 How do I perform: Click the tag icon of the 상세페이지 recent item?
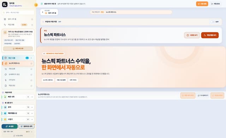[6, 75]
